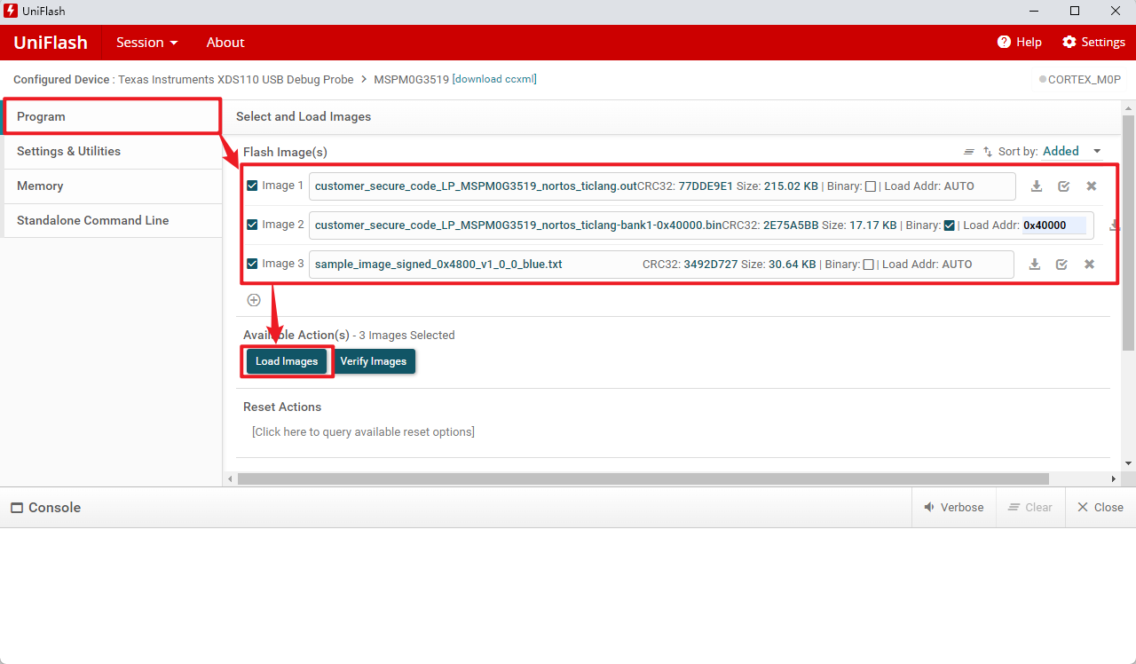Viewport: 1136px width, 664px height.
Task: Open the Session dropdown menu
Action: coord(146,43)
